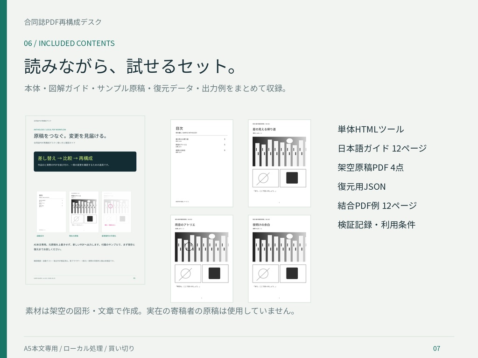Viewport: 478px width, 358px height.
Task: Click the 結合PDF例 12ページ list item
Action: click(377, 206)
